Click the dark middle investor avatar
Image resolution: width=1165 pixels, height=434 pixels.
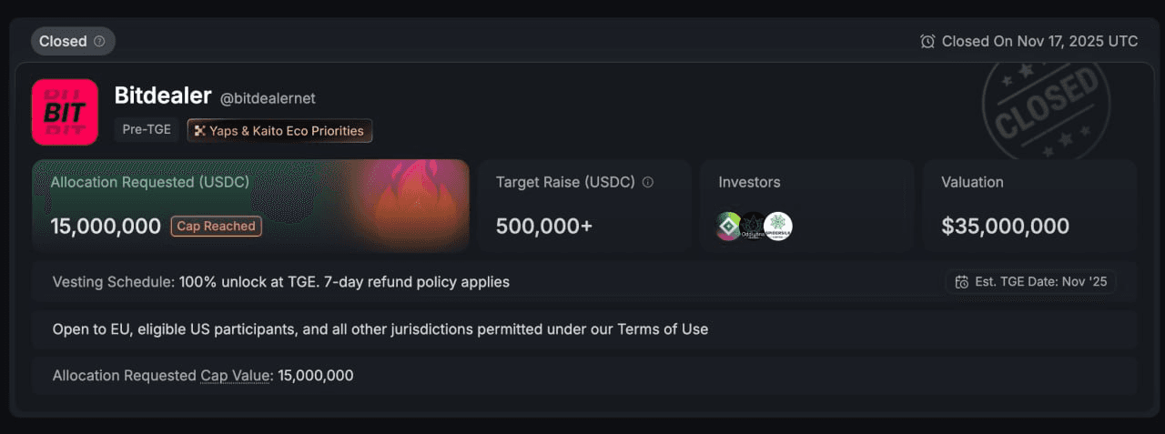[x=754, y=226]
